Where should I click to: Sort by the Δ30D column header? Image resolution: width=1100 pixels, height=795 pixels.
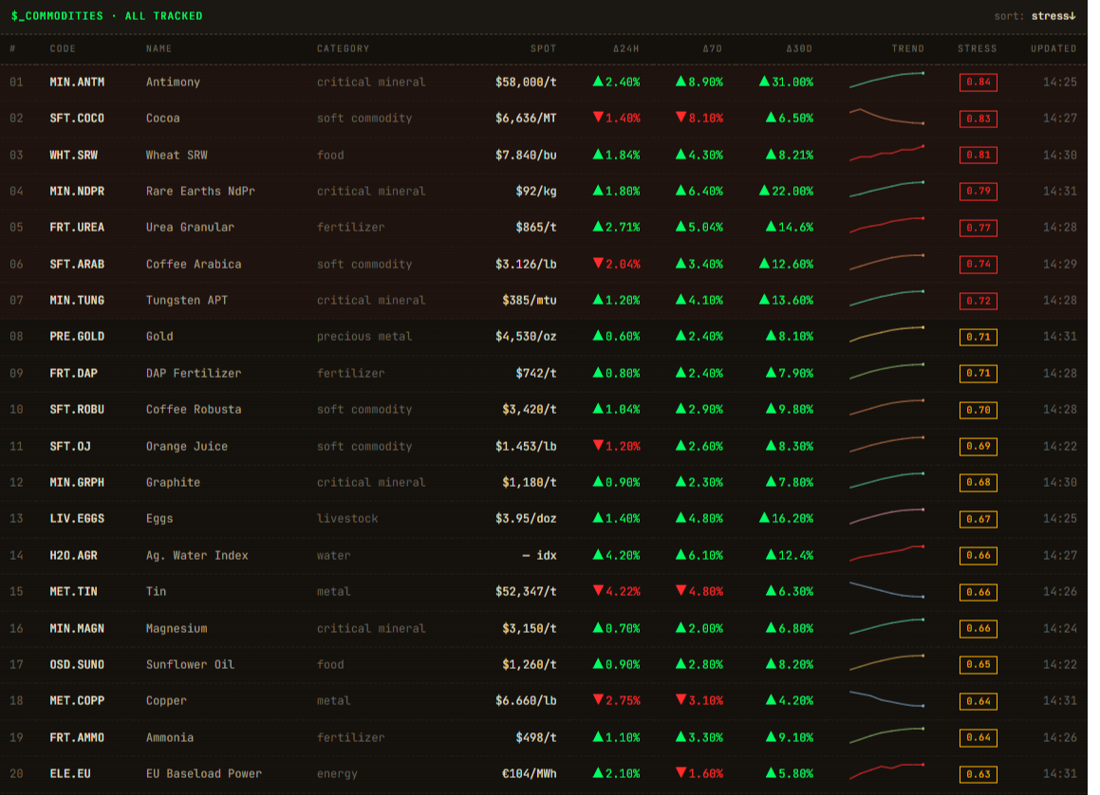coord(799,48)
